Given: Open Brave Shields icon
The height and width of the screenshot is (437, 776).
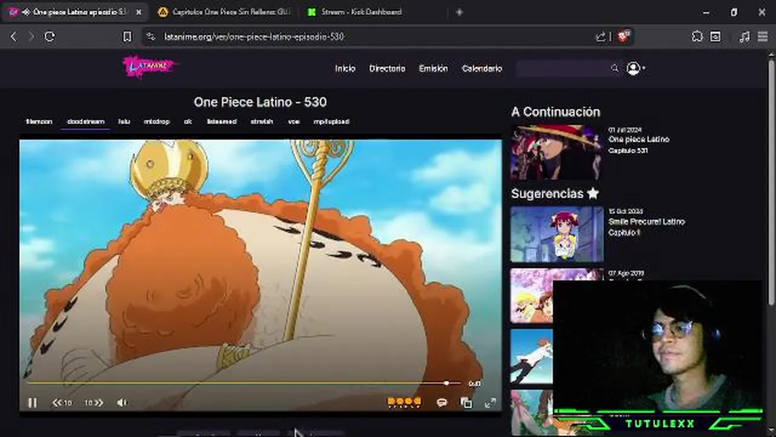Looking at the screenshot, I should (x=624, y=36).
